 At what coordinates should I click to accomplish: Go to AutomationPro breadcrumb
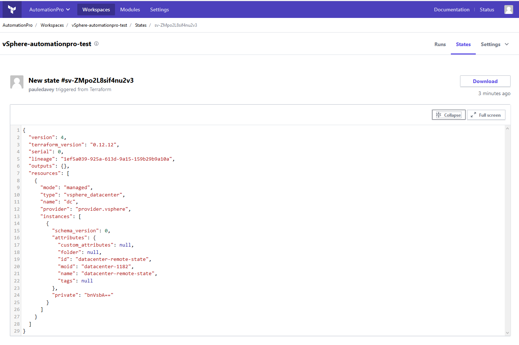[x=18, y=25]
